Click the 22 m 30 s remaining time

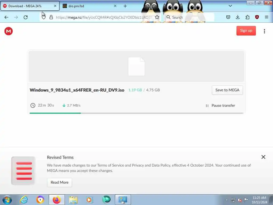point(46,105)
